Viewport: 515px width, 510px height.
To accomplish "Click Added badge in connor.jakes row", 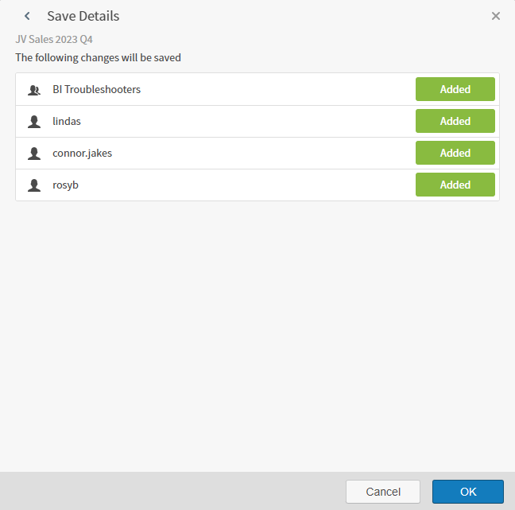I will tap(455, 154).
